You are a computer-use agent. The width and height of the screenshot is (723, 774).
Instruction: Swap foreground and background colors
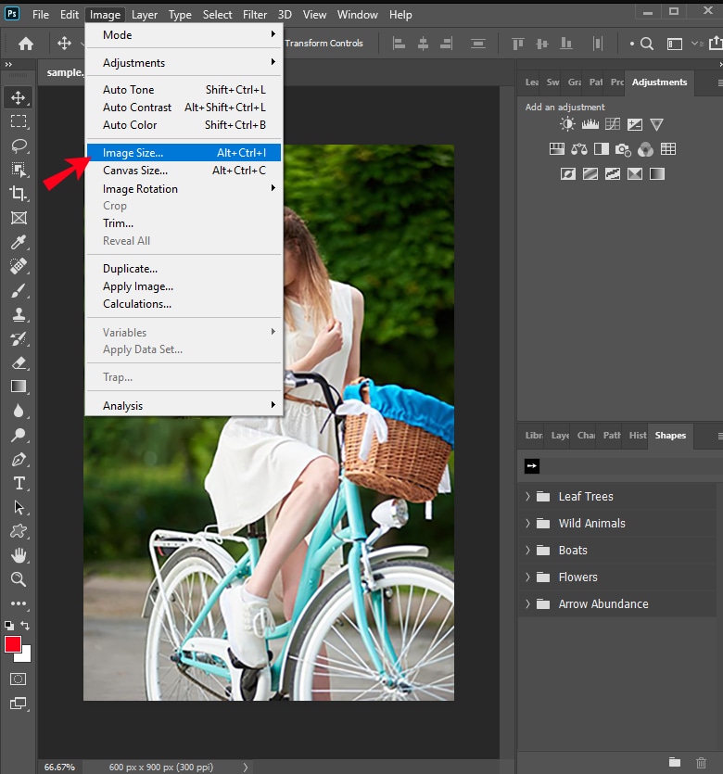25,626
